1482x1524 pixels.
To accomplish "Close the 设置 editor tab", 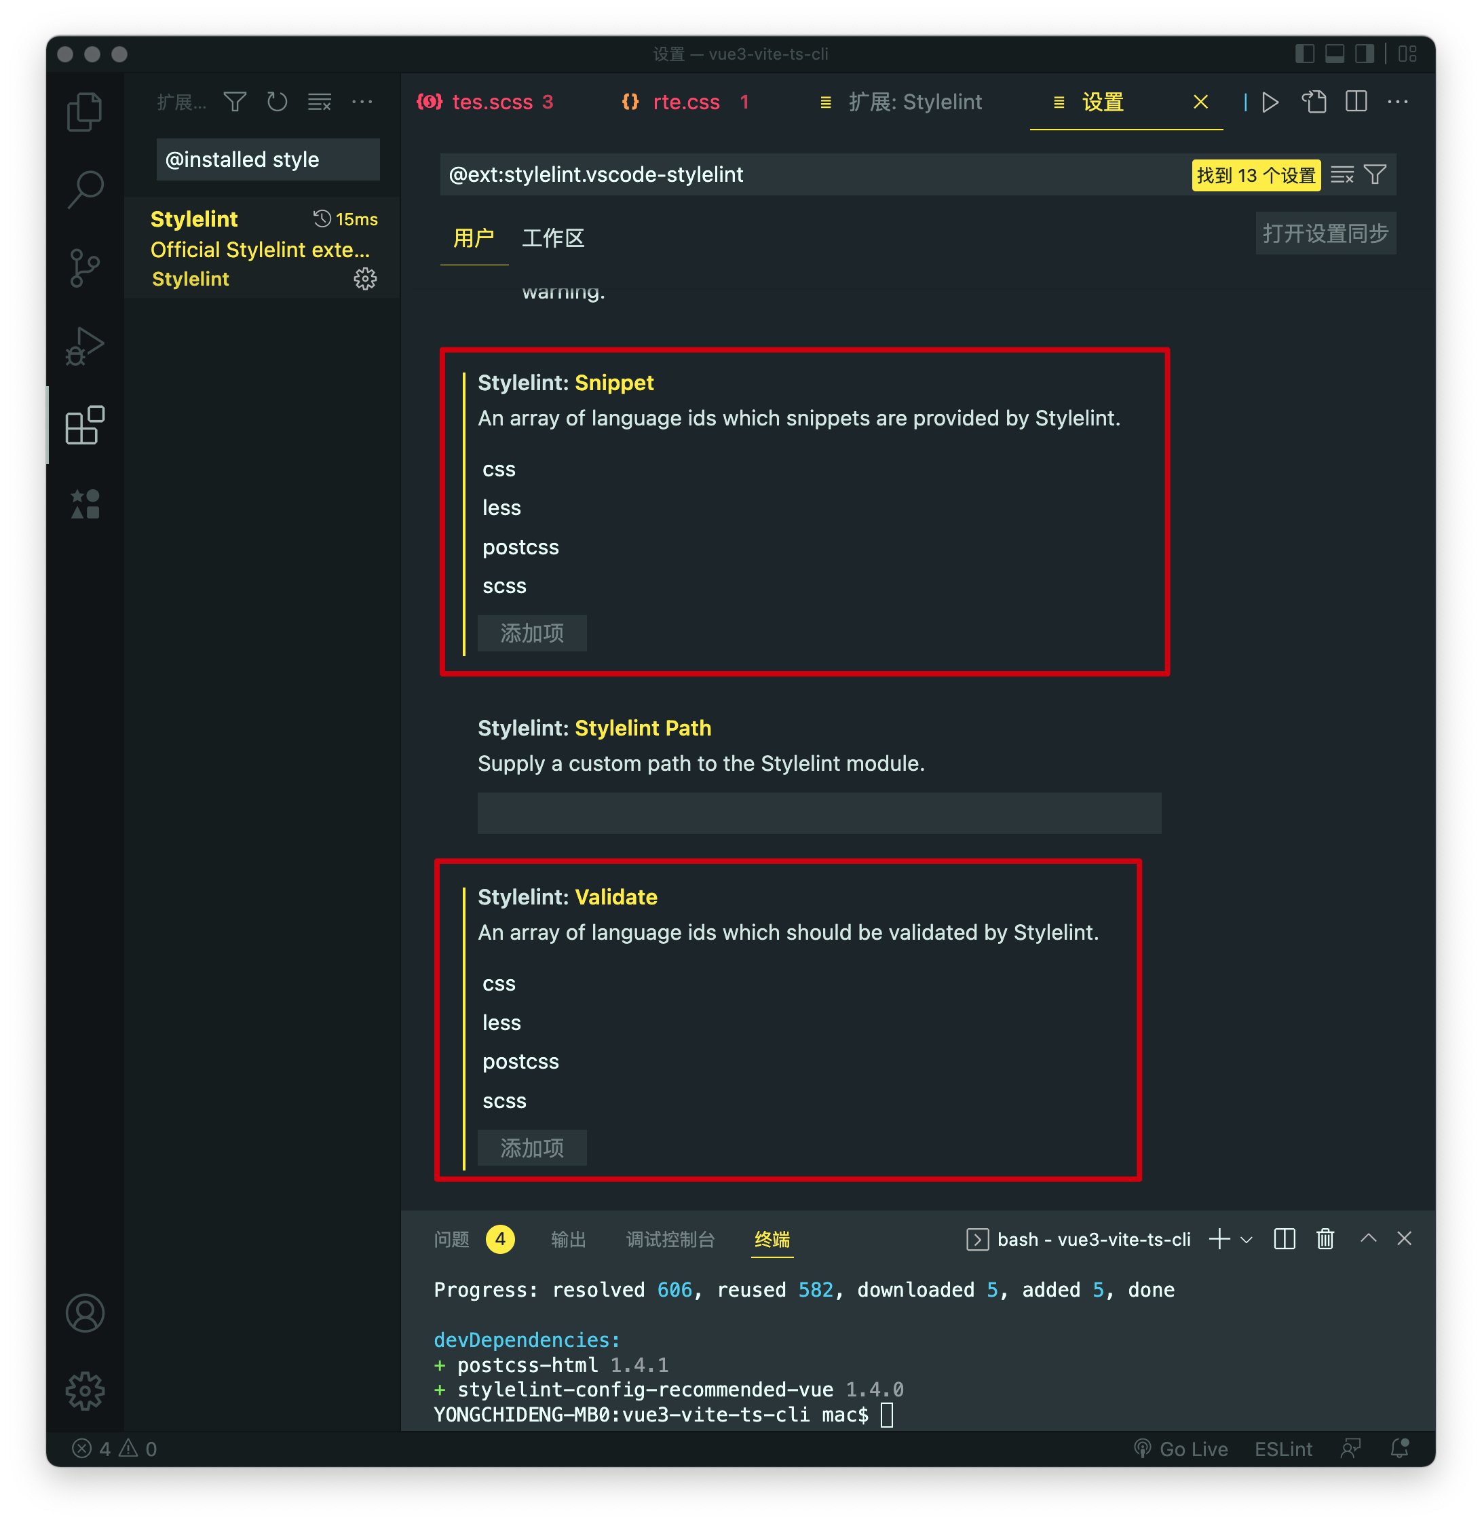I will click(1201, 102).
